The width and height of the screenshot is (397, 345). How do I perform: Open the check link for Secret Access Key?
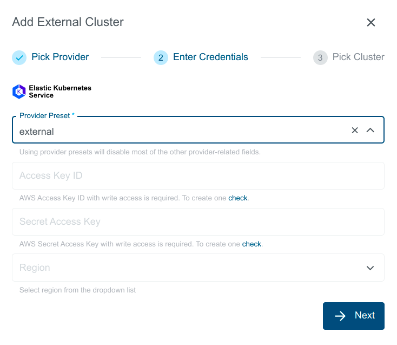252,244
